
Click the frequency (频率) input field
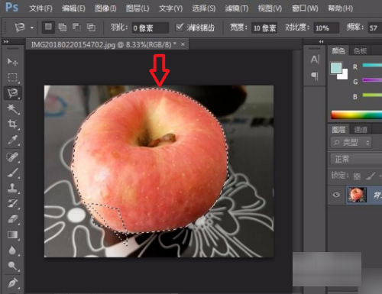[374, 27]
